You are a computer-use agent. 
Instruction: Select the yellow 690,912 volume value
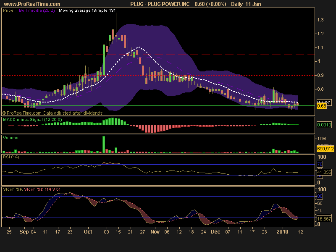point(325,149)
